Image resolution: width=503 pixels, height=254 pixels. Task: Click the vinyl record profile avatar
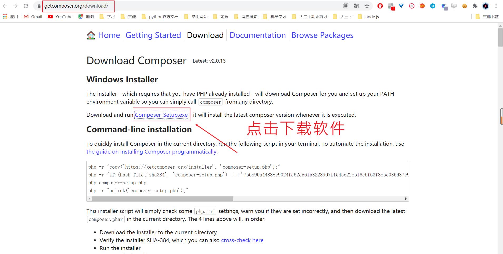(x=485, y=6)
